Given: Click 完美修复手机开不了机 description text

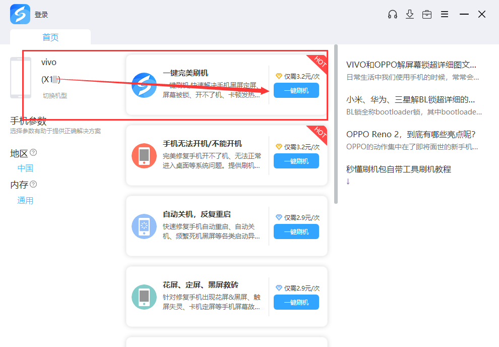Looking at the screenshot, I should click(212, 161).
